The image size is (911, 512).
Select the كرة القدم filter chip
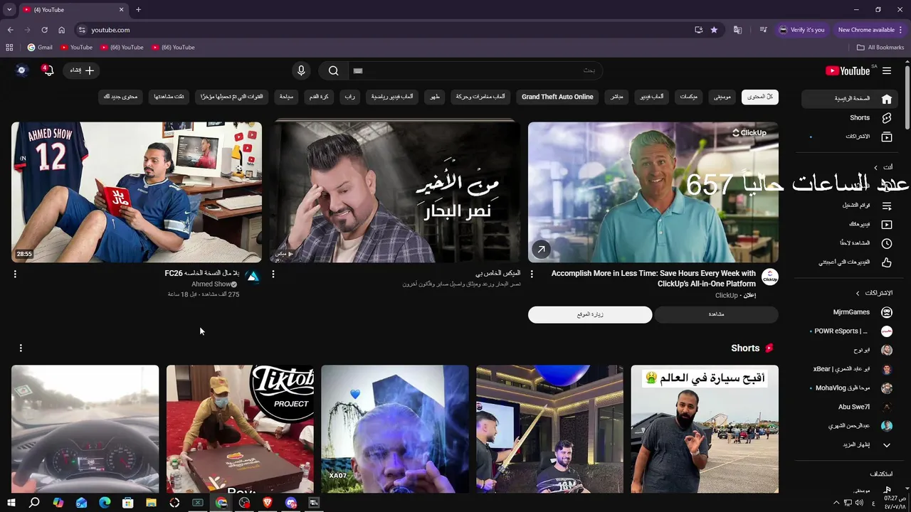point(319,97)
